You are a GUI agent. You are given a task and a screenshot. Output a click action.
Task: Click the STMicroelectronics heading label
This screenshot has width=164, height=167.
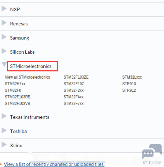tap(31, 66)
